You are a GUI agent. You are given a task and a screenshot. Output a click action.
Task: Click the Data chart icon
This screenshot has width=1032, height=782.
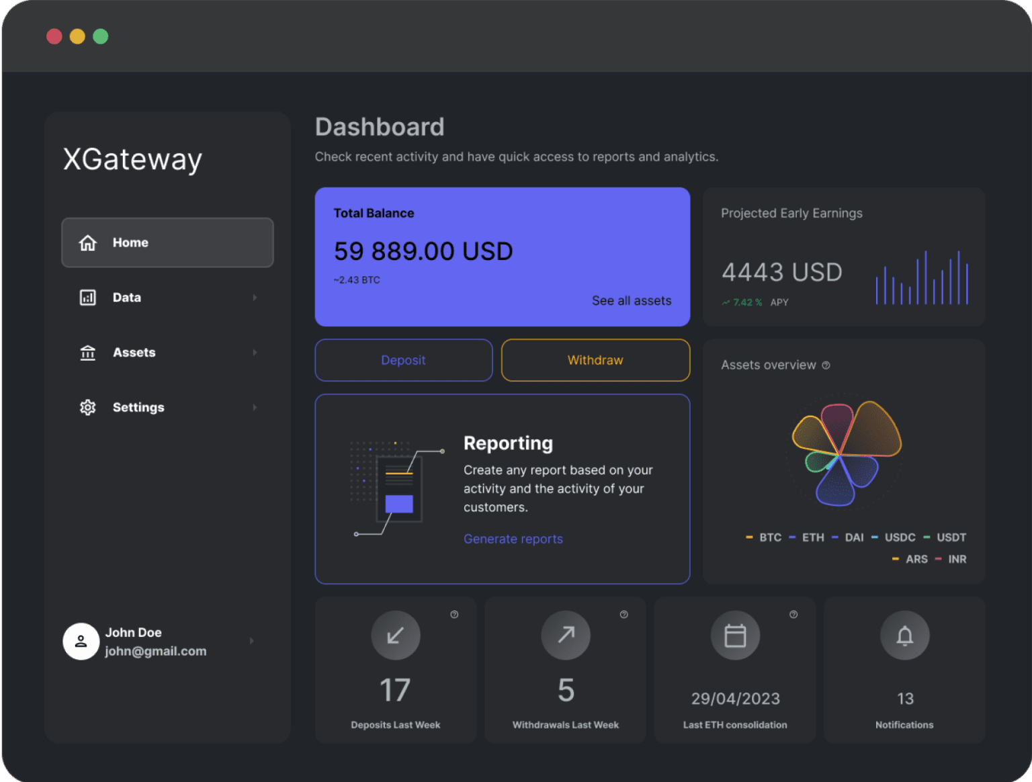coord(88,298)
